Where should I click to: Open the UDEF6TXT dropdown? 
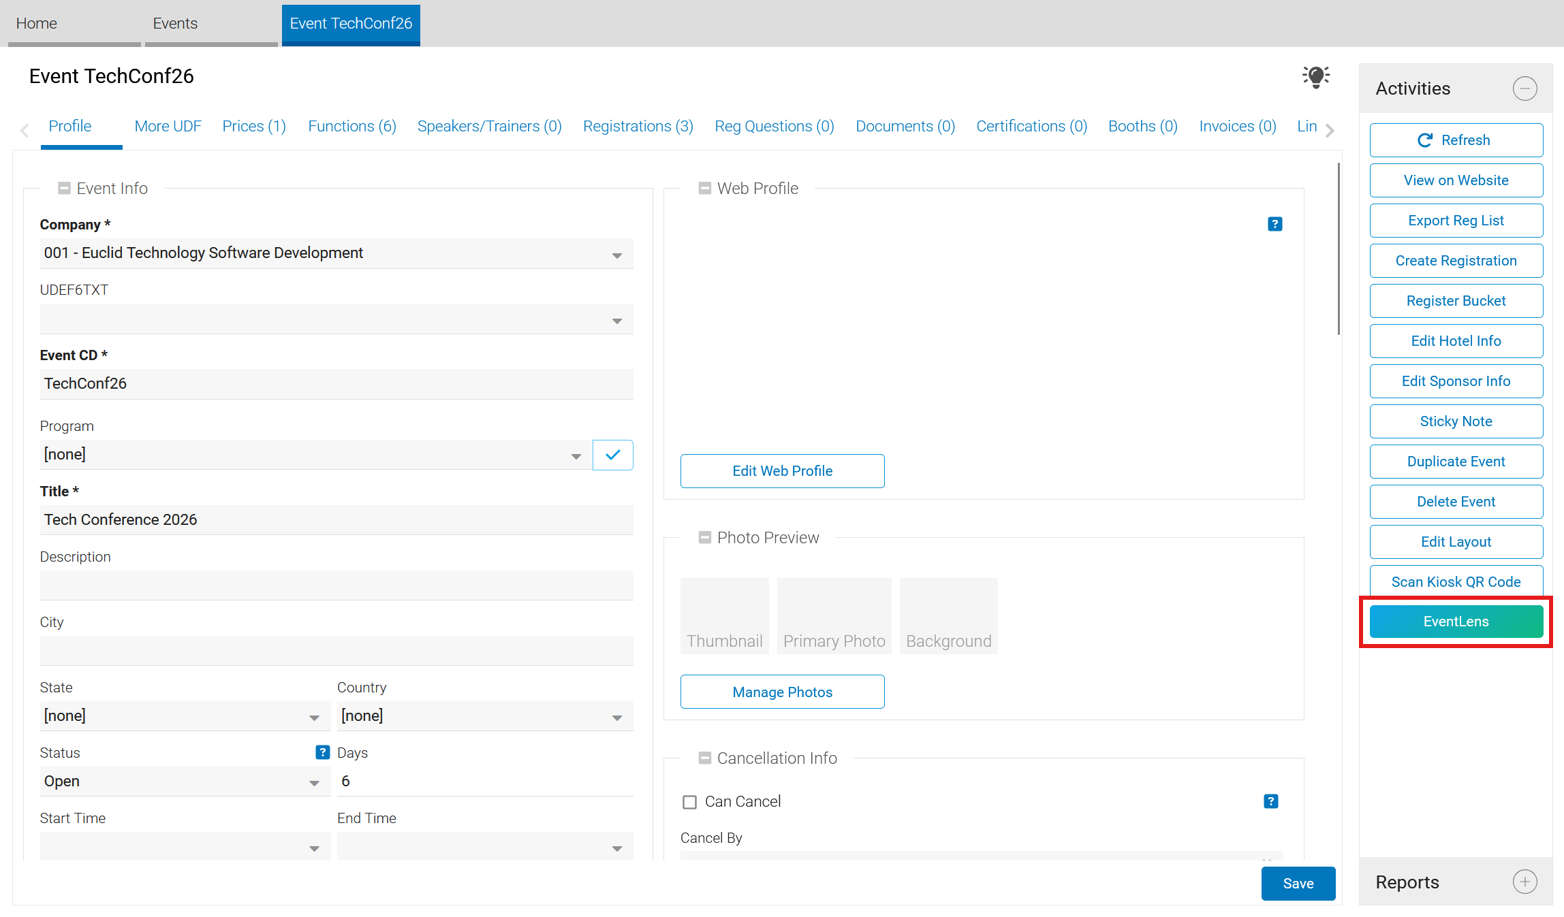(x=337, y=319)
